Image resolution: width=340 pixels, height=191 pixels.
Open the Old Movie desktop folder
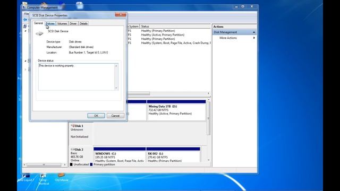(x=62, y=177)
